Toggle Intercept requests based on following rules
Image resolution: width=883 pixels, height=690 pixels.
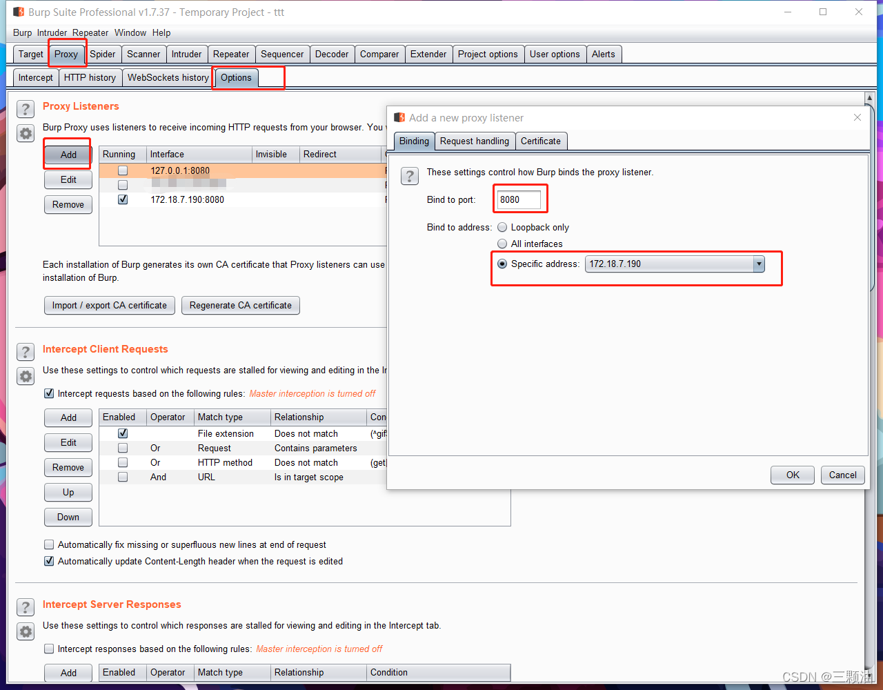[49, 393]
